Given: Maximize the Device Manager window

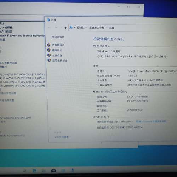Looking at the screenshot, I should [x=129, y=7].
